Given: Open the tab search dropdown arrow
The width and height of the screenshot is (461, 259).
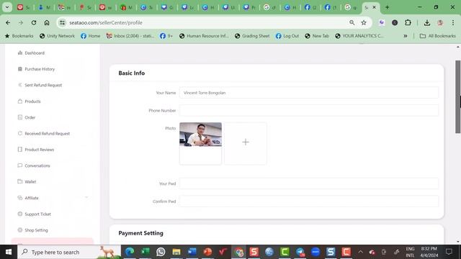Looking at the screenshot, I should click(7, 7).
